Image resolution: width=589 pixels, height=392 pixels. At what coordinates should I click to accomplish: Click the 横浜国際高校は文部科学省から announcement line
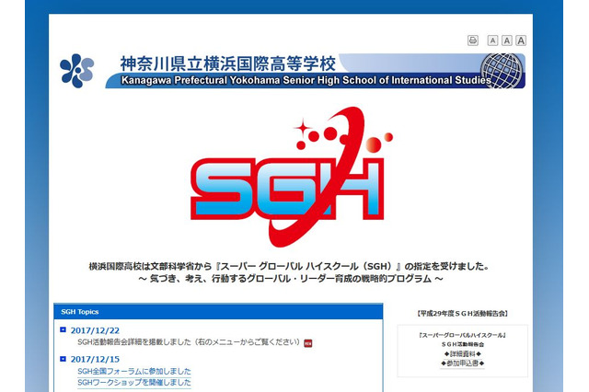pyautogui.click(x=289, y=266)
